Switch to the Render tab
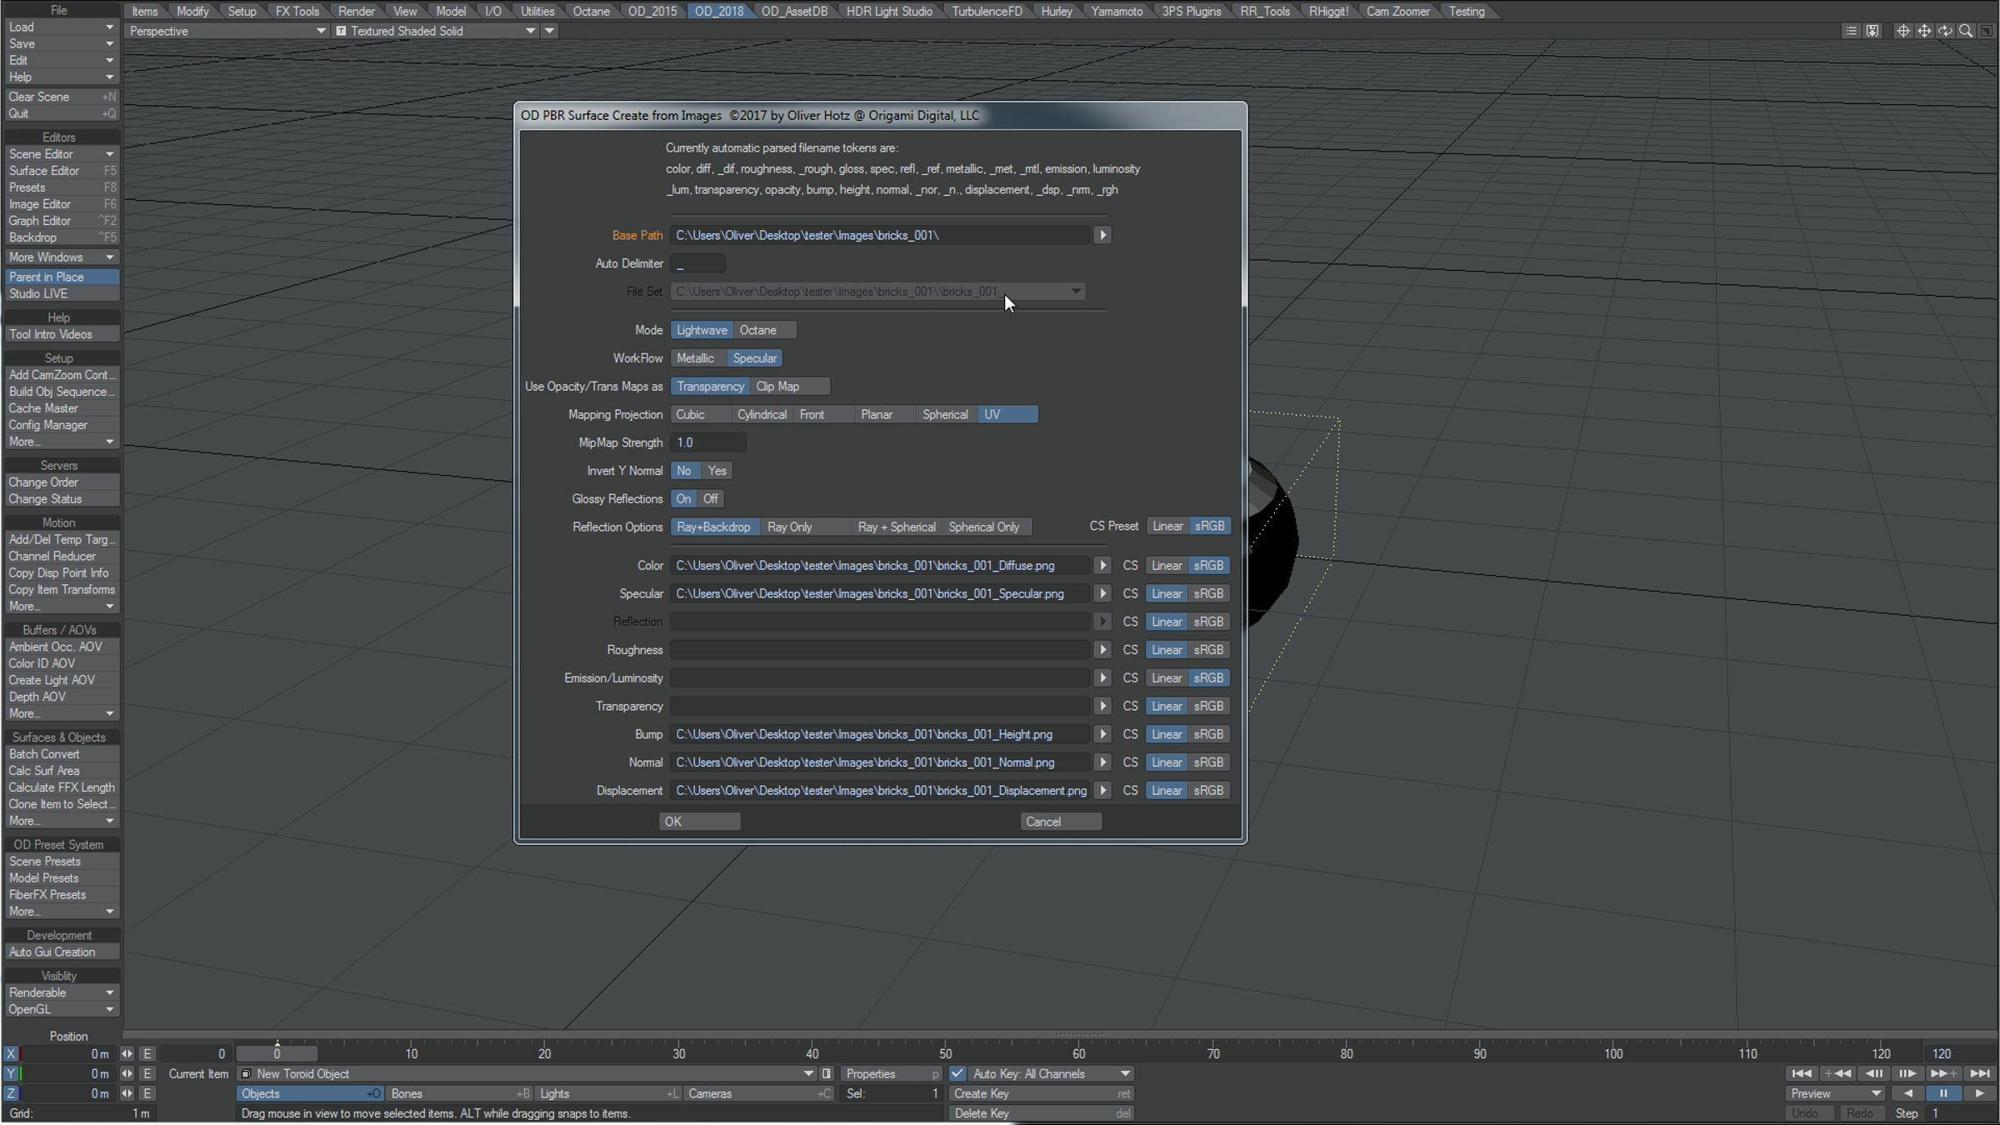This screenshot has width=2000, height=1125. [356, 11]
